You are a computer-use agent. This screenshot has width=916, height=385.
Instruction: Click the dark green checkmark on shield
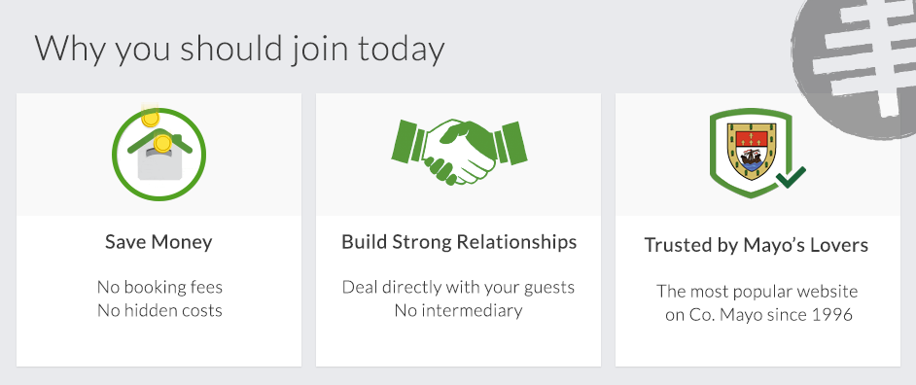[791, 178]
